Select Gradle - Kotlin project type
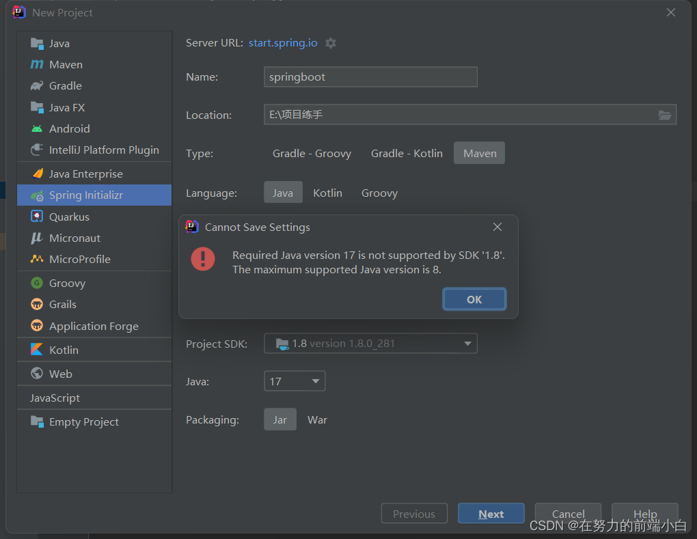 tap(407, 153)
